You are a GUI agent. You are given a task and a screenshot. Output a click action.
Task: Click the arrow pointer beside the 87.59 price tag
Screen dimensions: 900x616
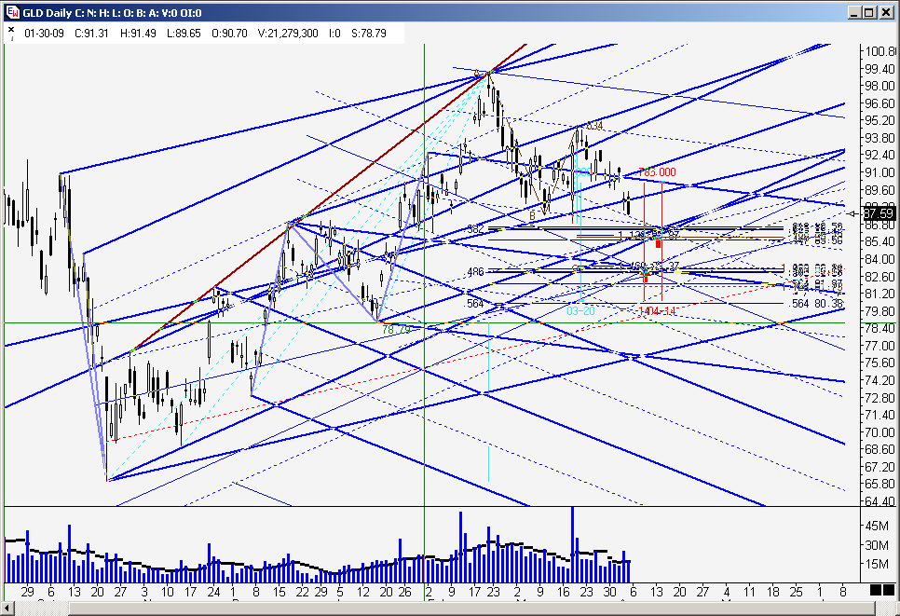point(854,213)
